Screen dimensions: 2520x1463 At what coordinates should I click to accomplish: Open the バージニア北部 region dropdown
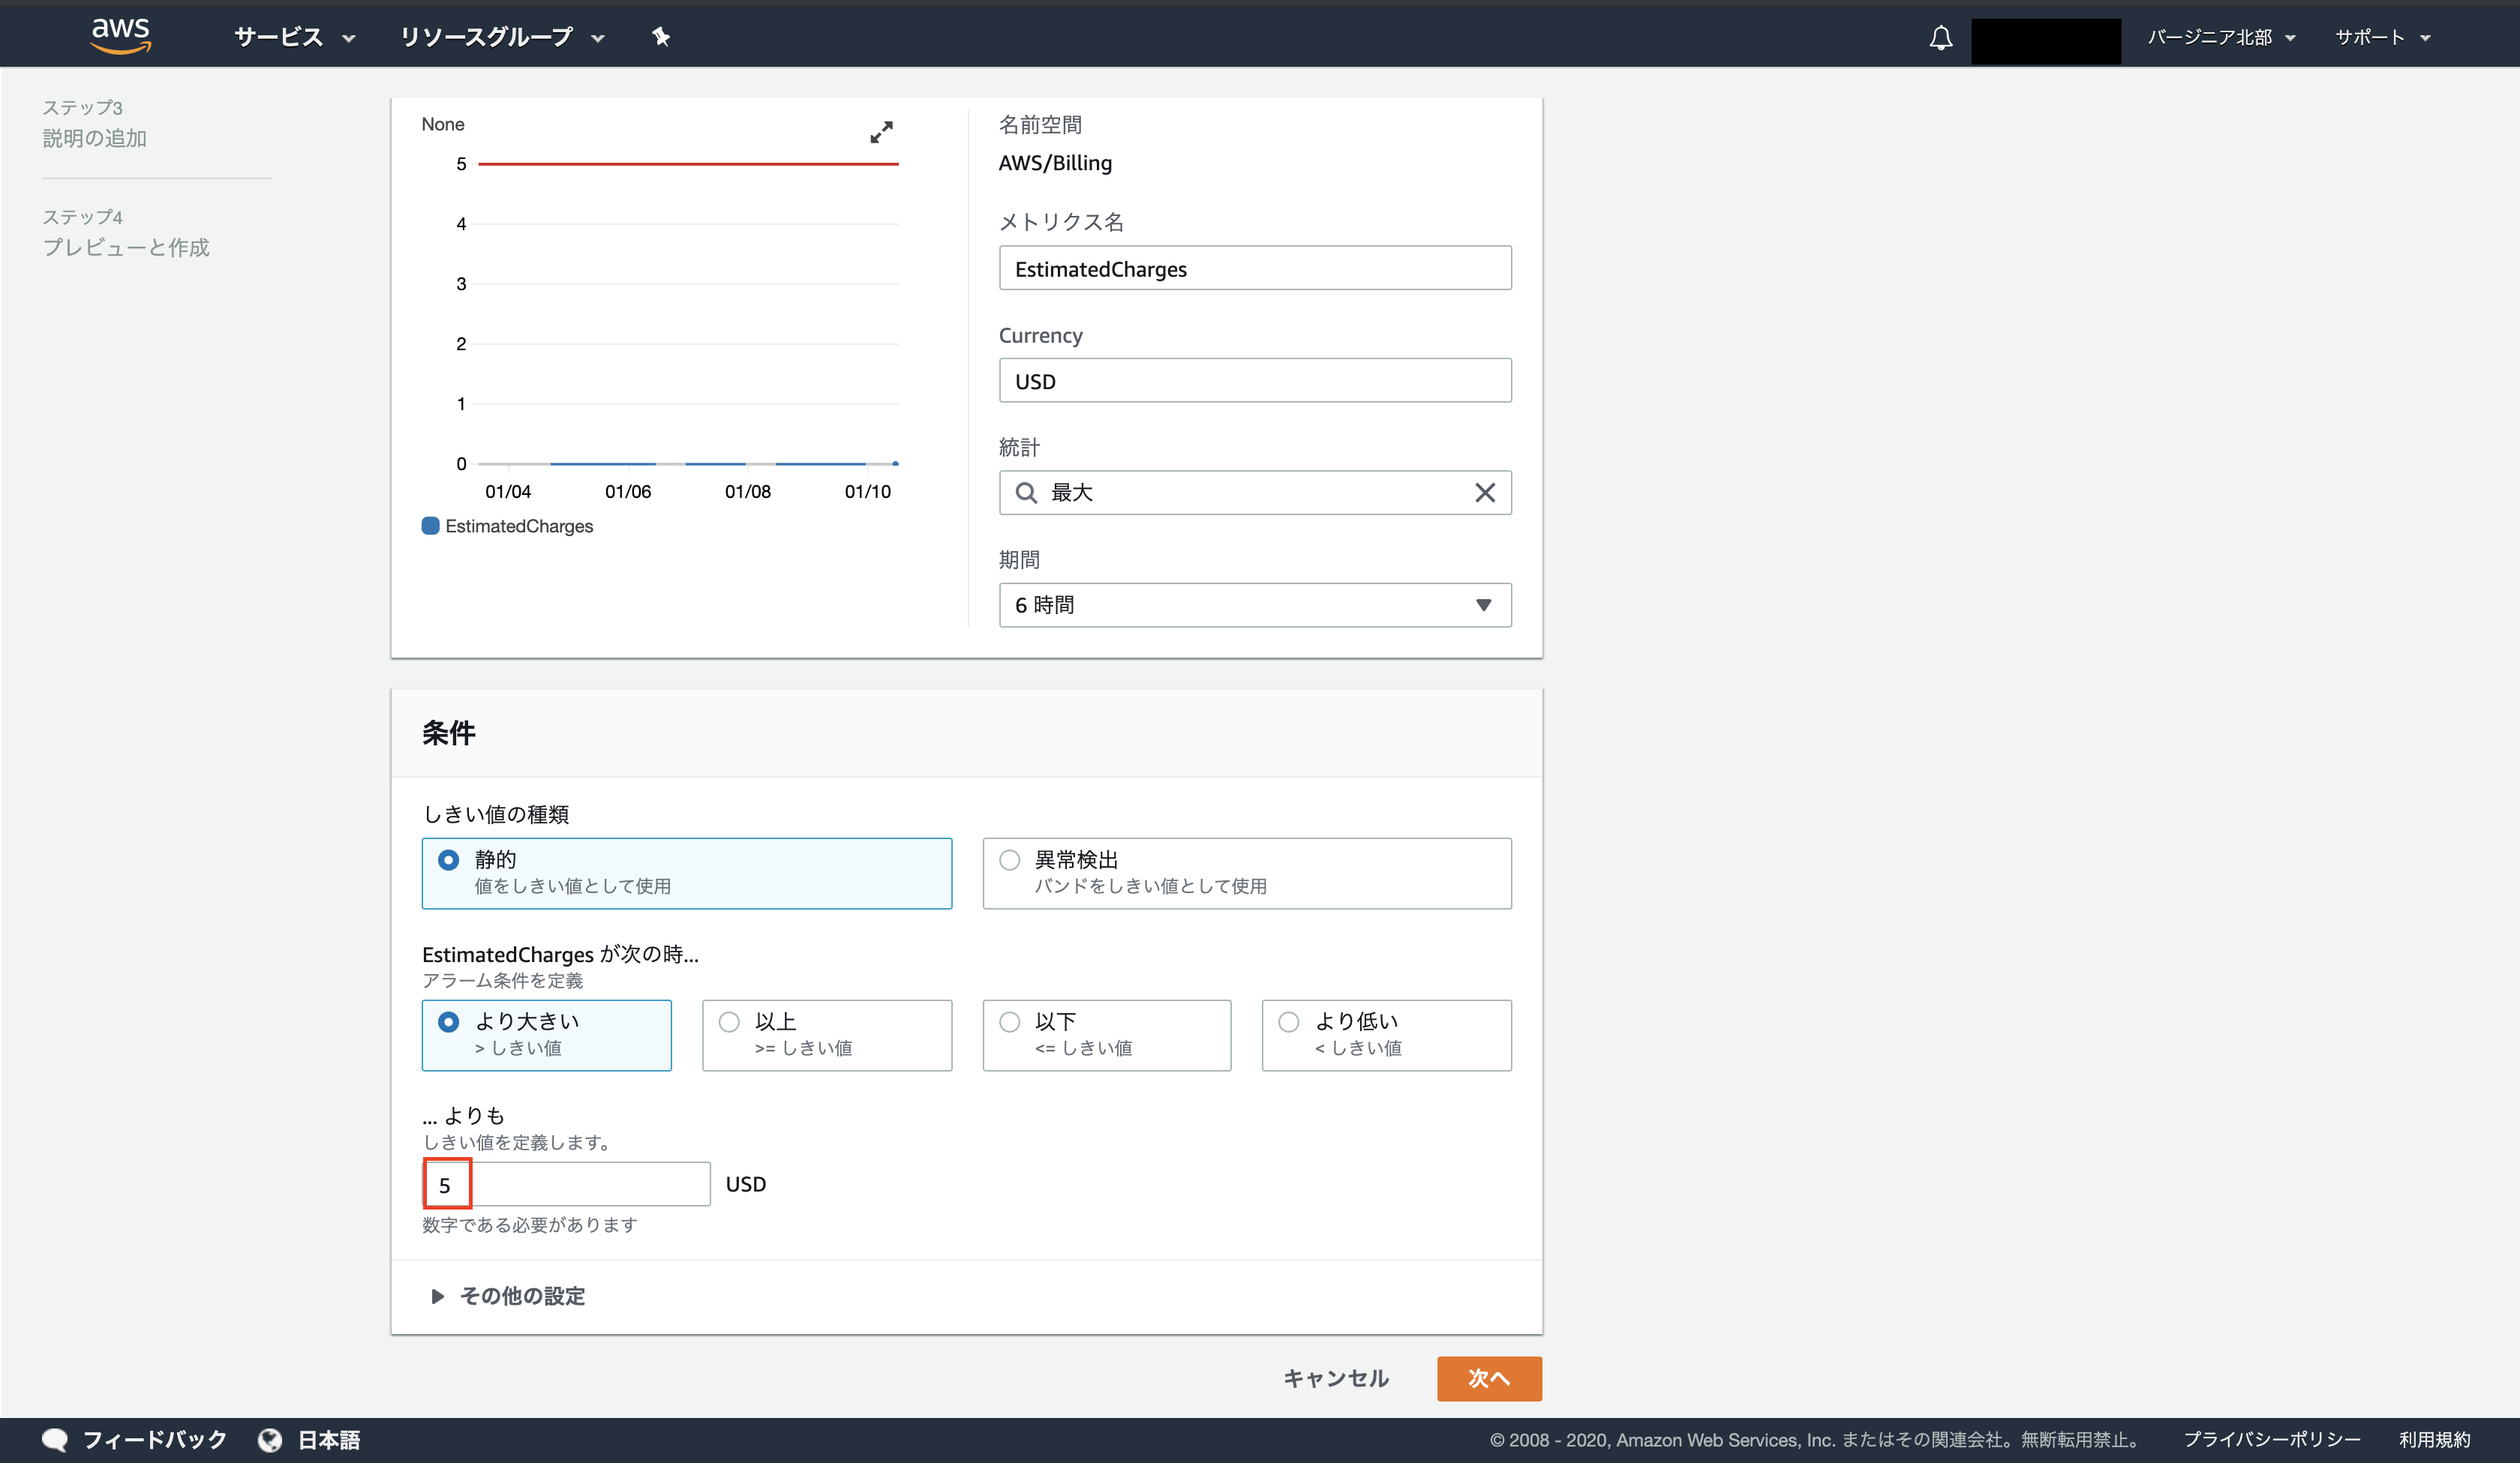point(2220,37)
